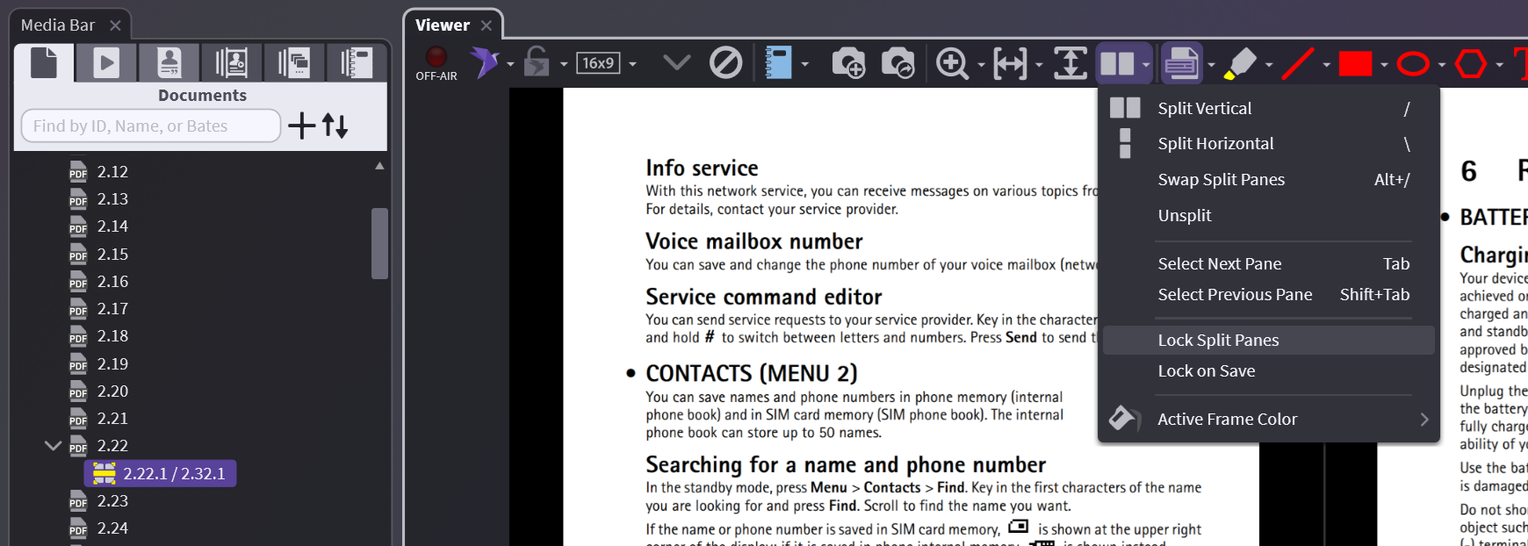The image size is (1528, 546).
Task: Pick the red ellipse shape tool
Action: (1412, 63)
